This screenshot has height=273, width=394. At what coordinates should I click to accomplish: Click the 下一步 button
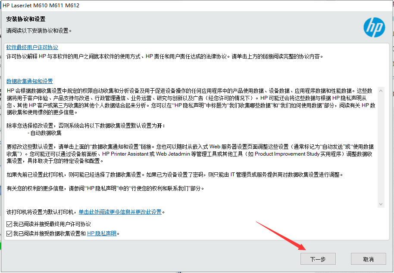(x=318, y=259)
